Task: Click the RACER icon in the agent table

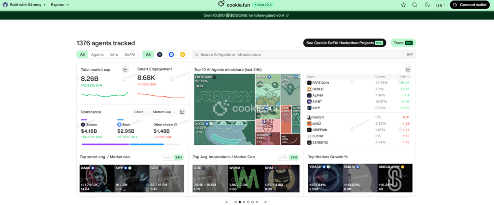Action: pyautogui.click(x=309, y=117)
